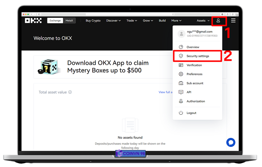Click the OKX logo
Image resolution: width=262 pixels, height=167 pixels.
coord(33,21)
